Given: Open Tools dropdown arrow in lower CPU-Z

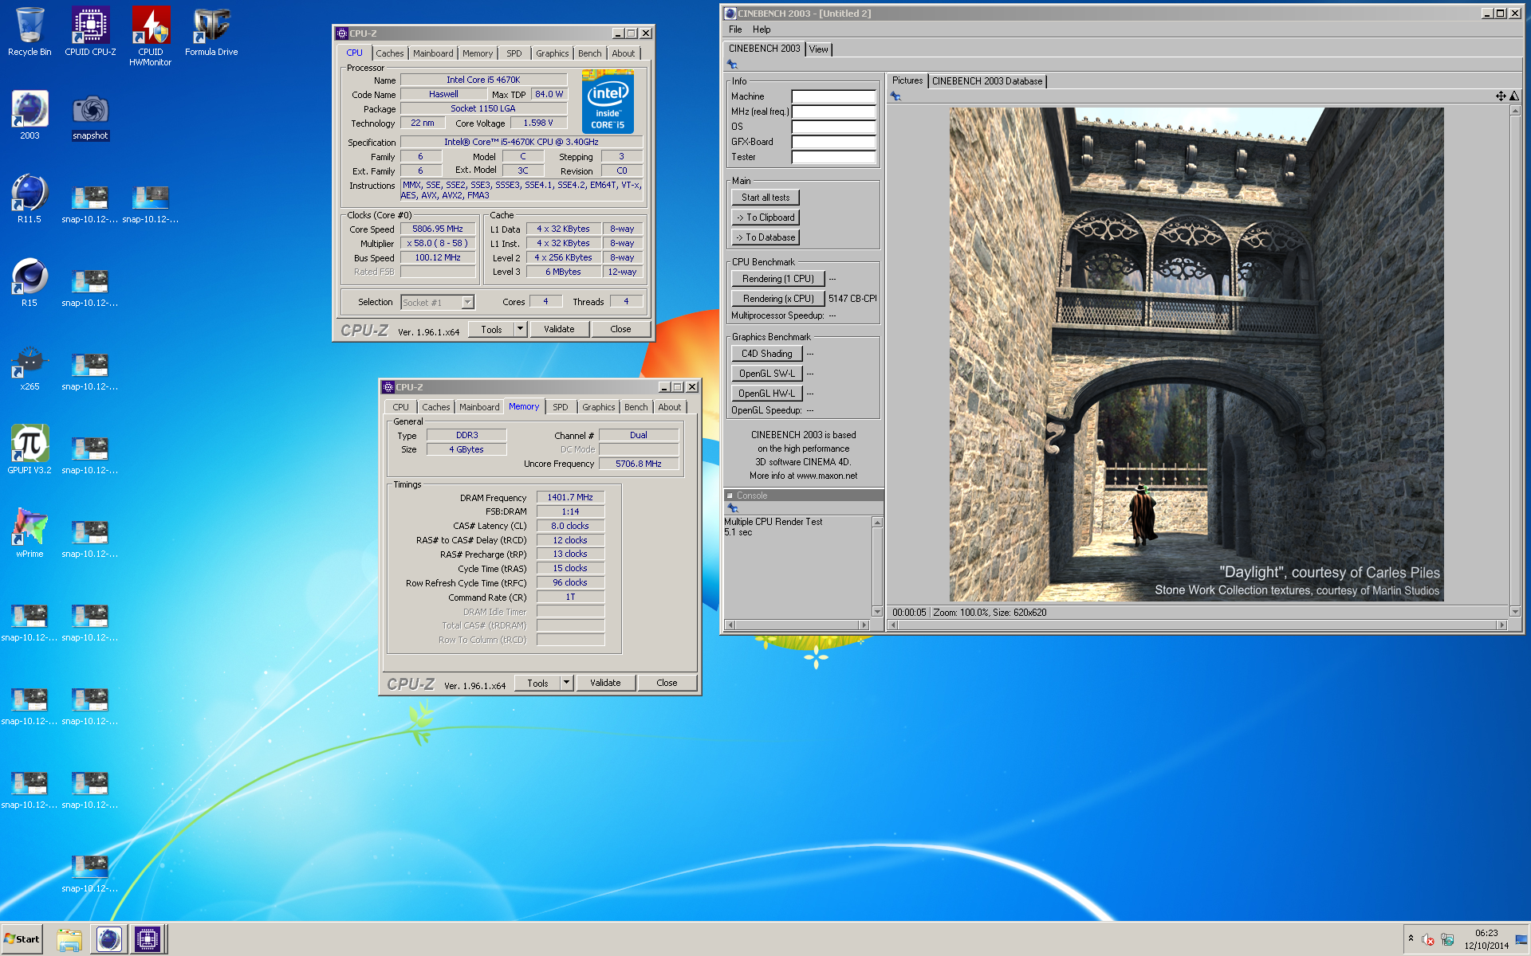Looking at the screenshot, I should click(x=566, y=683).
